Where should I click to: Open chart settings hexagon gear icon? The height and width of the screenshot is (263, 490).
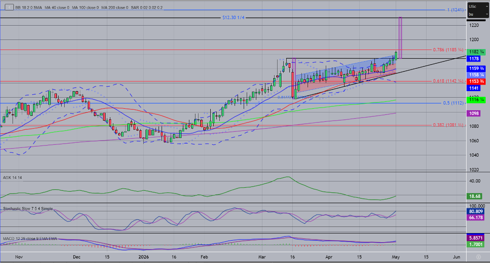(x=478, y=257)
